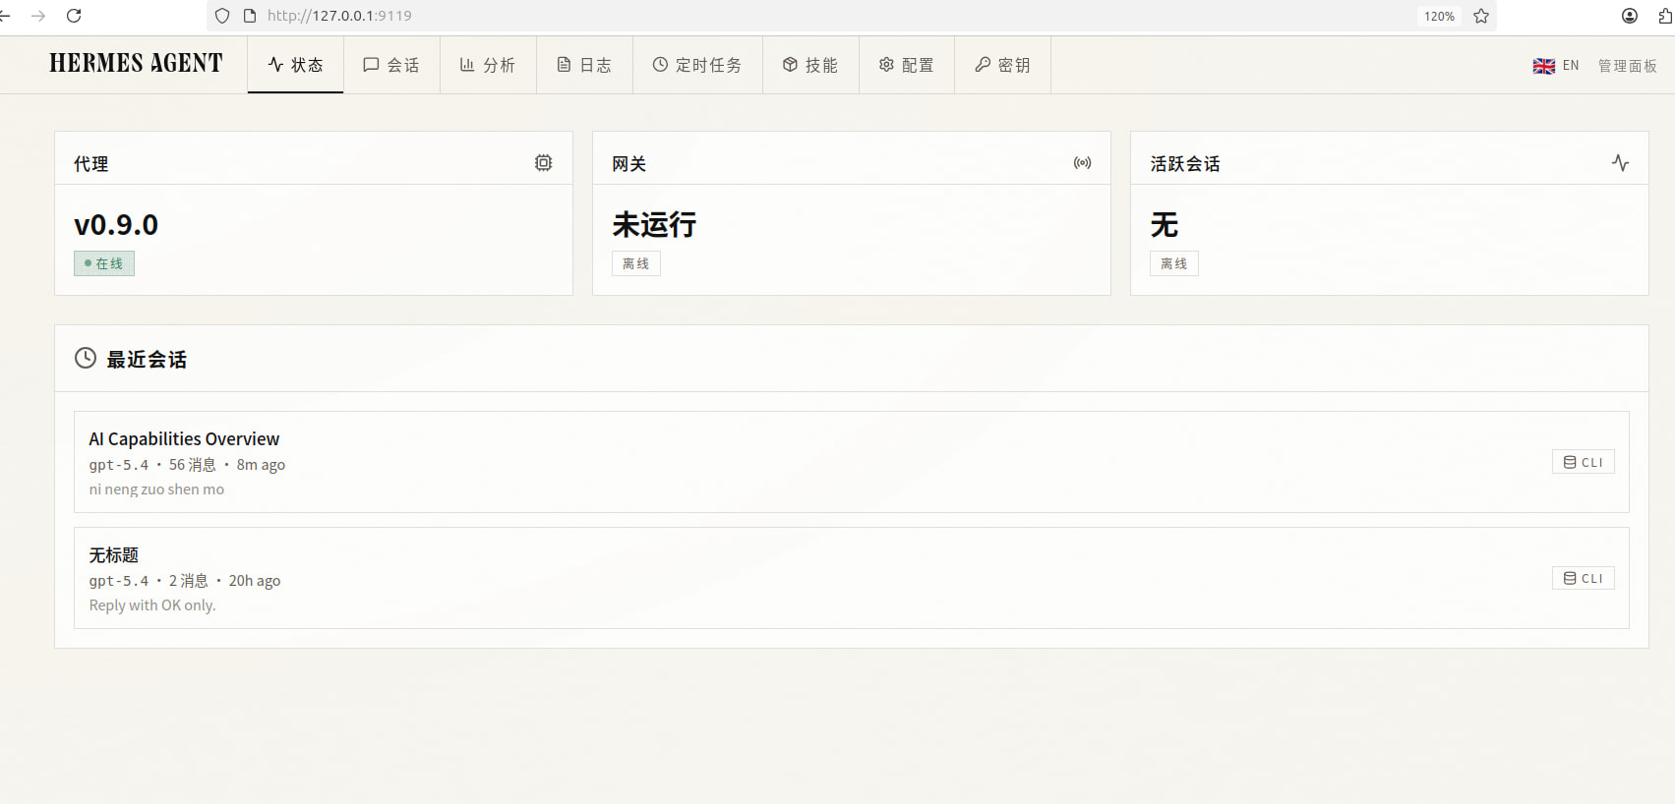Open the browser extensions icon
The image size is (1675, 804).
pyautogui.click(x=1665, y=16)
